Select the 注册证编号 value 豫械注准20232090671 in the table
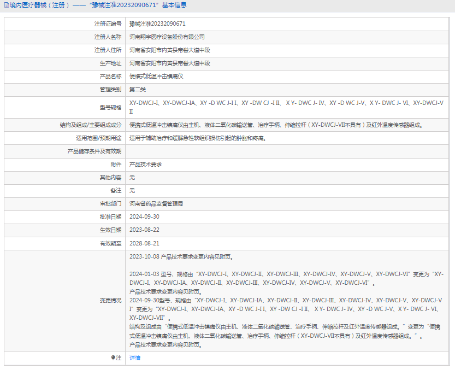Viewport: 455px width, 369px height. coord(157,24)
